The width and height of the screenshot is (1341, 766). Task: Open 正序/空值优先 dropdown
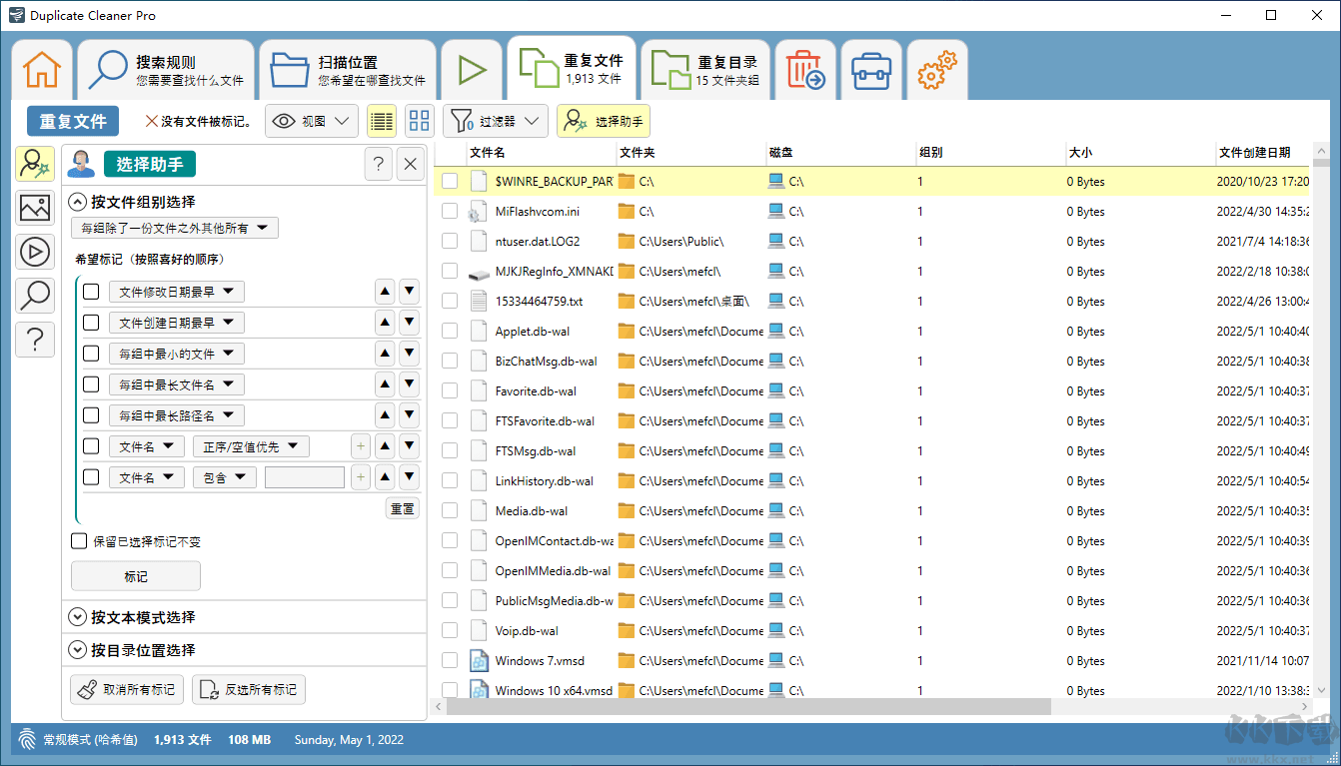(251, 446)
